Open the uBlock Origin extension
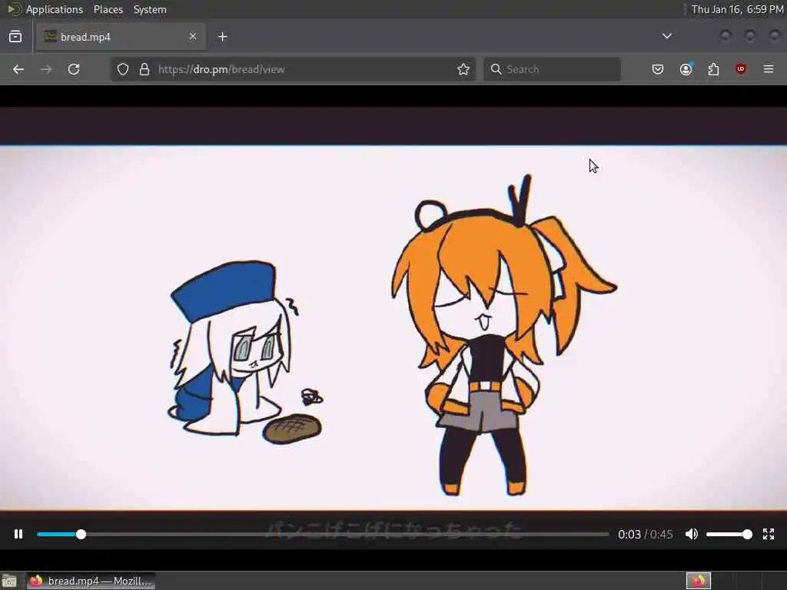This screenshot has width=787, height=590. click(x=741, y=69)
